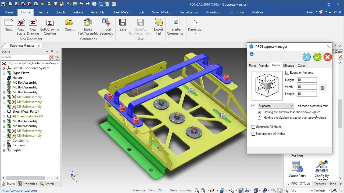The height and width of the screenshot is (193, 344).
Task: Switch to the Sheet Metal ribbon tab
Action: [x=121, y=12]
